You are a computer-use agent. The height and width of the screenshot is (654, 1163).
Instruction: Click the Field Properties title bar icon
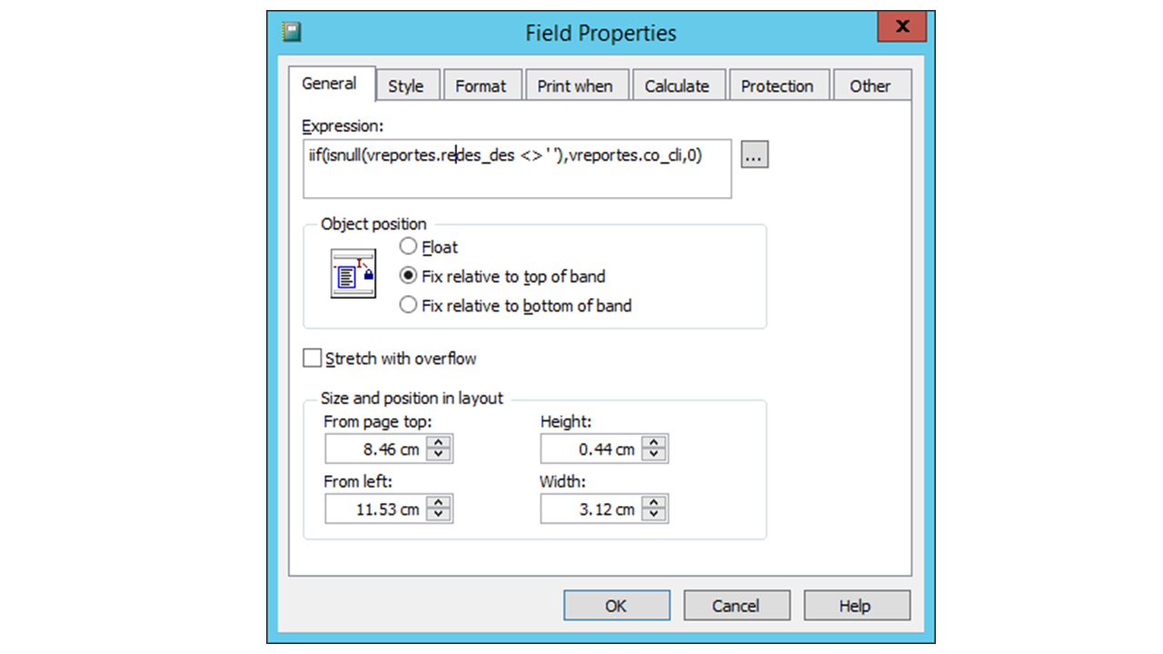[x=291, y=33]
